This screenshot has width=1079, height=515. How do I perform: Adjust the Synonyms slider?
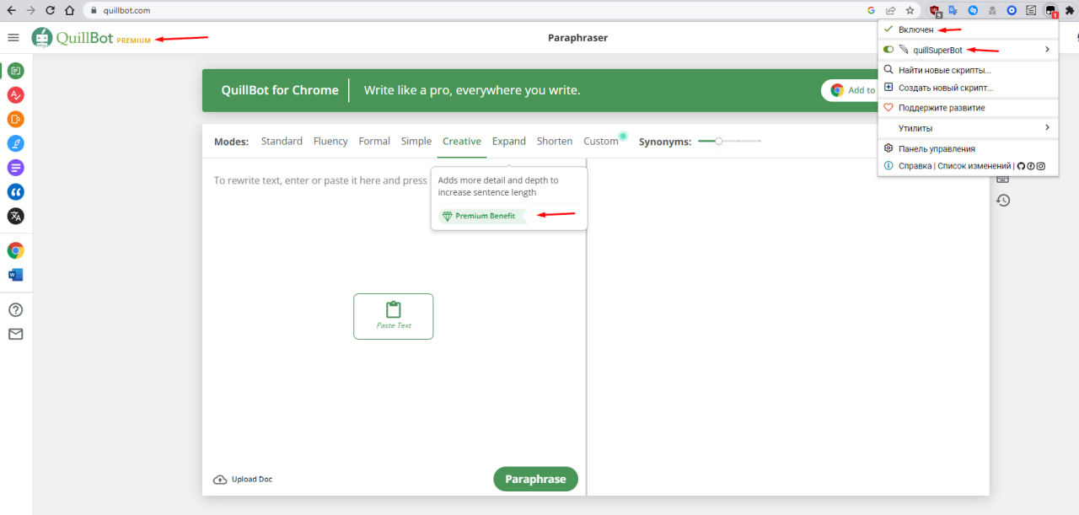tap(718, 142)
